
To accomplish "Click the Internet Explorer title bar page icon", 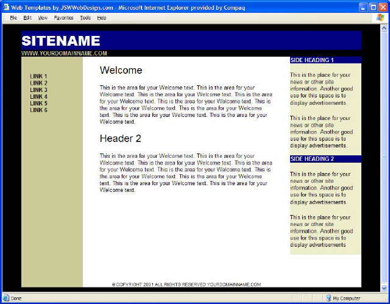I will tap(5, 7).
